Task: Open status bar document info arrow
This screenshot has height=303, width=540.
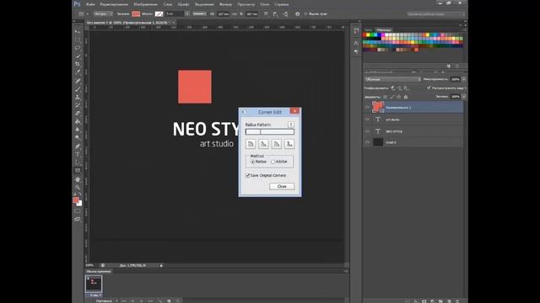Action: 161,266
